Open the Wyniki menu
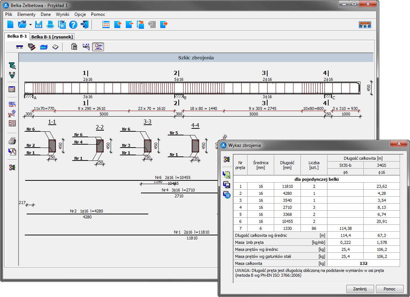This screenshot has width=410, height=297. tap(63, 14)
